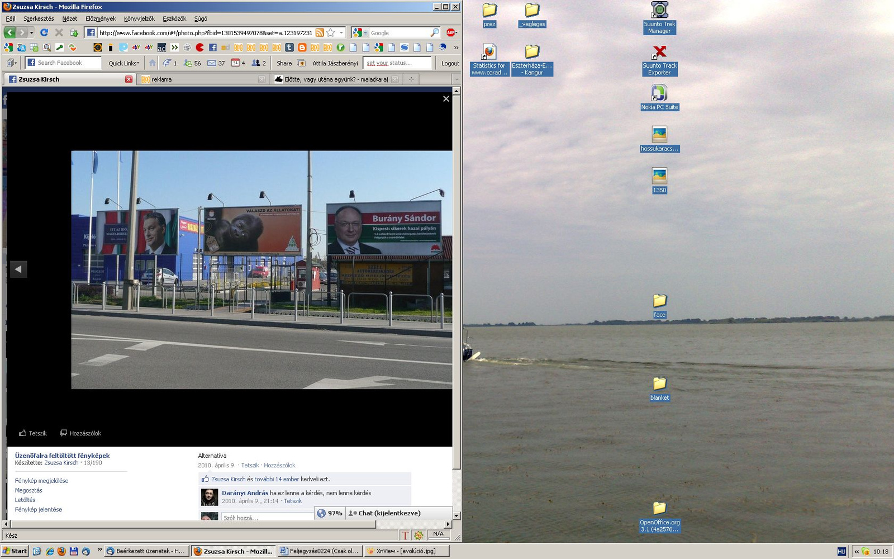Open the Facebook toolbar settings dropdown
894x559 pixels.
pos(11,63)
